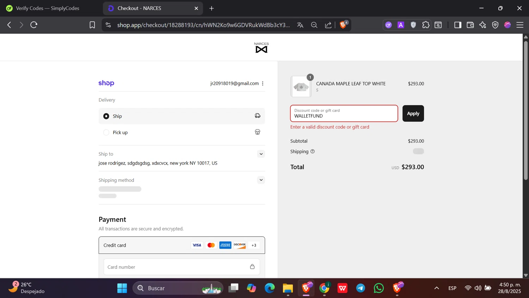Toggle the browser sidebar panel icon

tap(458, 25)
